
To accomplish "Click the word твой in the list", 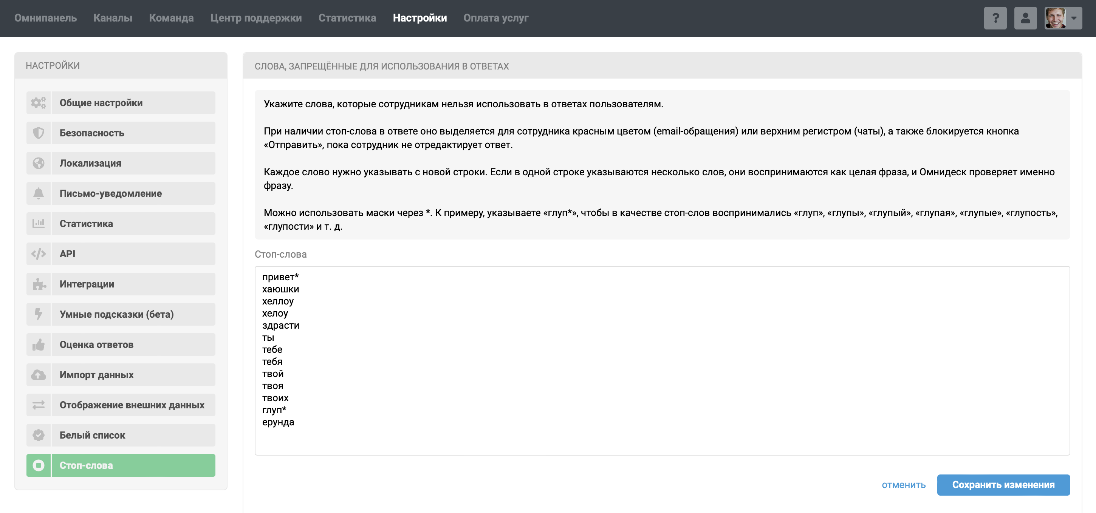I will tap(273, 374).
